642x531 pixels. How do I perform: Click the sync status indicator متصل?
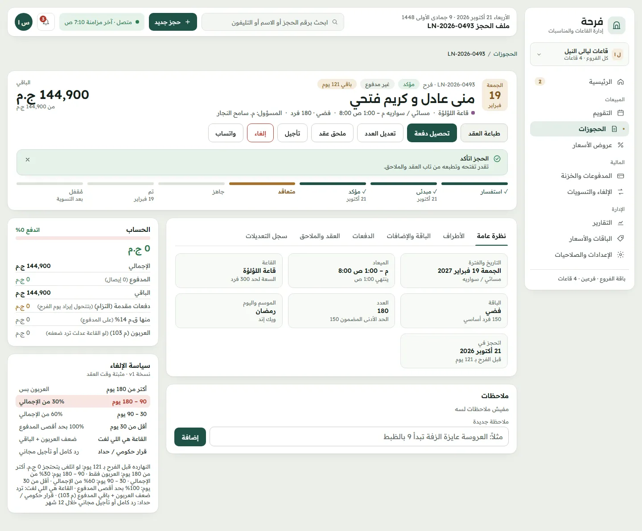[x=102, y=22]
